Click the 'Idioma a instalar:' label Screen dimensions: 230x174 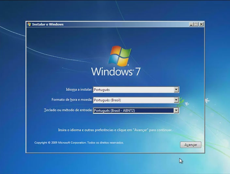pos(79,89)
